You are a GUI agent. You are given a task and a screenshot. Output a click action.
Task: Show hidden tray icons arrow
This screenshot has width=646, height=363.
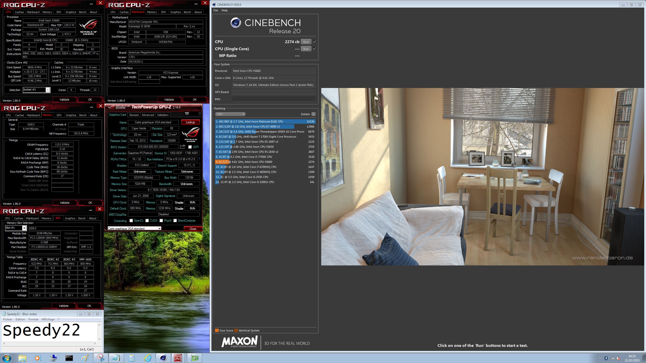pyautogui.click(x=600, y=358)
